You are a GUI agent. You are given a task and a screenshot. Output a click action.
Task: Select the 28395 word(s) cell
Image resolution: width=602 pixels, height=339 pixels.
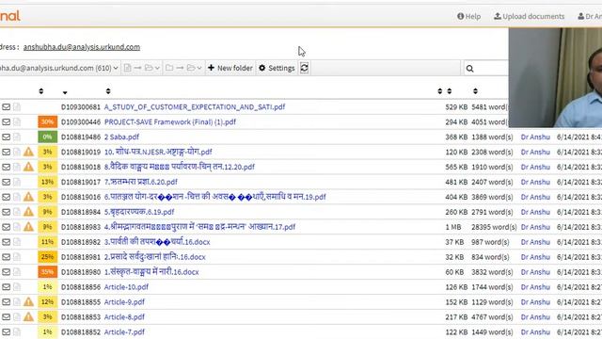(494, 227)
